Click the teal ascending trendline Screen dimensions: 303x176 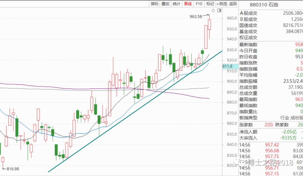135,111
